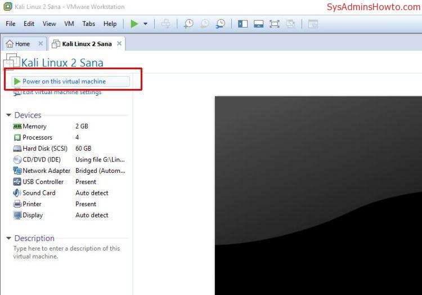The image size is (422, 295).
Task: Click the VMware Workstation title bar icon
Action: [7, 6]
